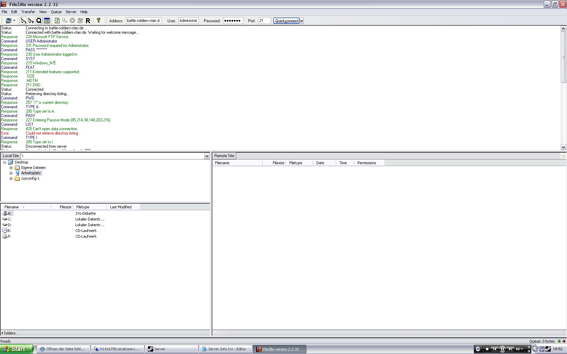
Task: Open the yellow question mark help icon
Action: point(99,21)
